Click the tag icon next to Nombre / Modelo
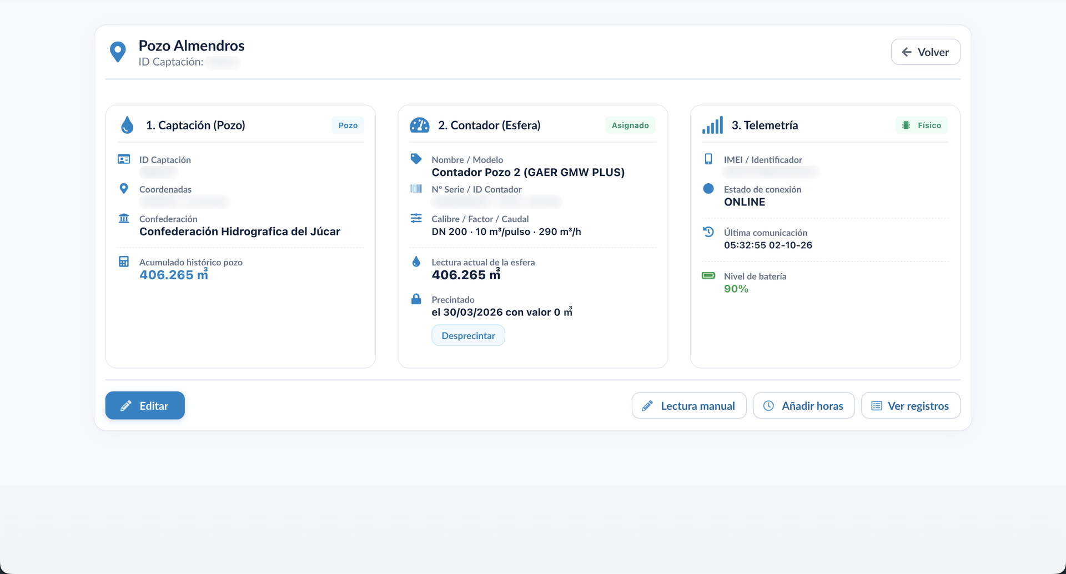 [416, 159]
